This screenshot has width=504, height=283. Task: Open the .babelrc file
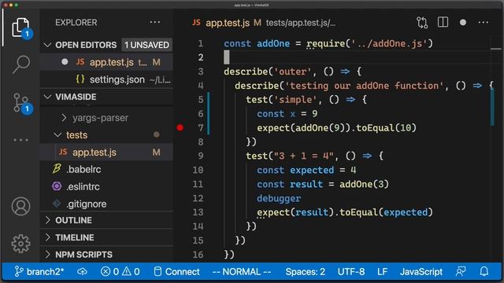click(106, 169)
